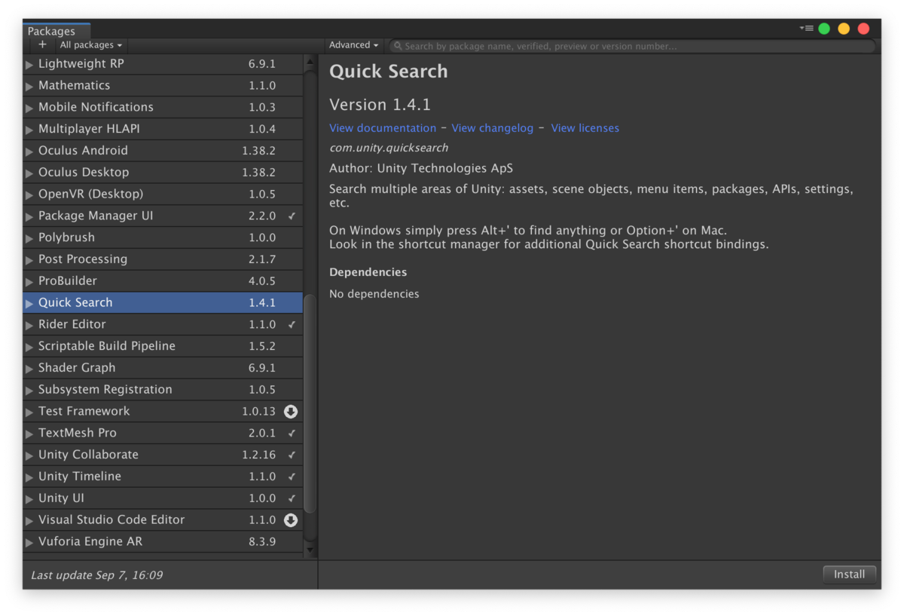Expand the Oculus Android package arrow

point(29,152)
